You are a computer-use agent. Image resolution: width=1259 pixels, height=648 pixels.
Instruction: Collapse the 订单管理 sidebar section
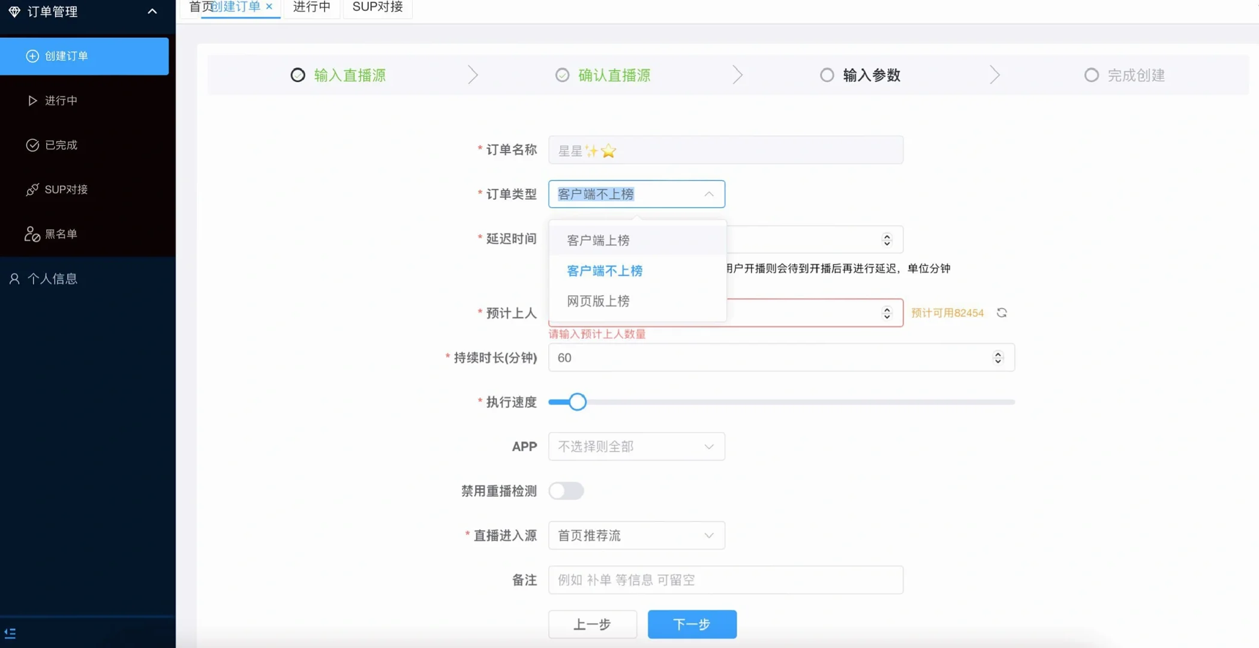point(152,11)
